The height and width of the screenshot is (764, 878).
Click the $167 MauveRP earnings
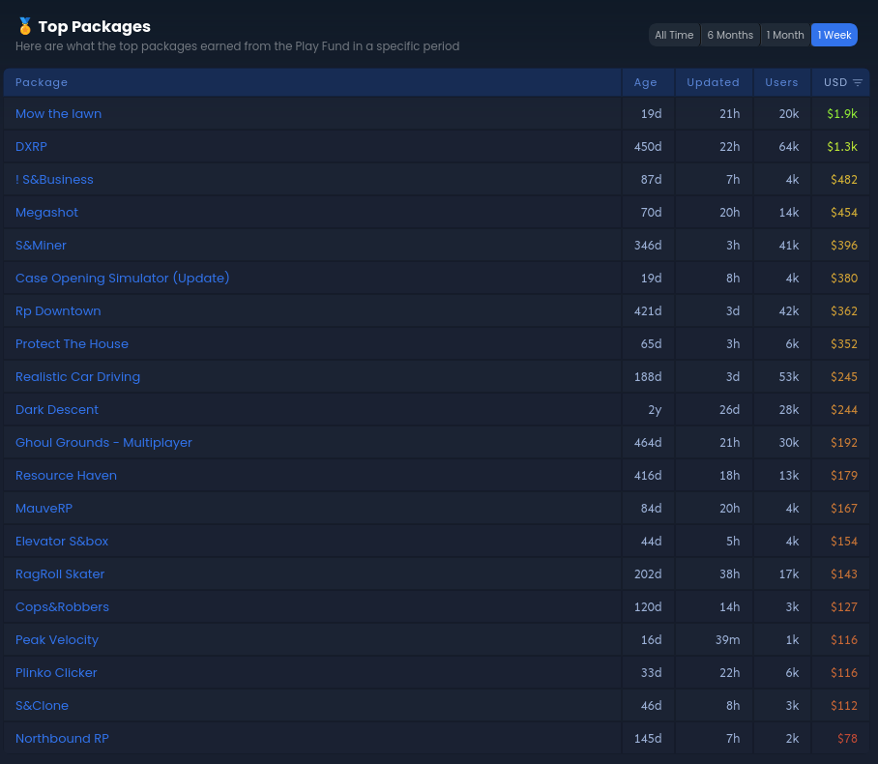[844, 508]
